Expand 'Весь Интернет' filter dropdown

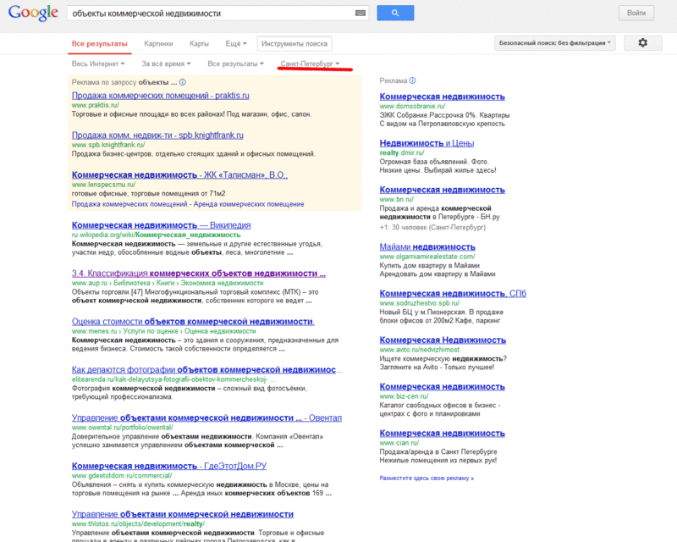point(98,64)
